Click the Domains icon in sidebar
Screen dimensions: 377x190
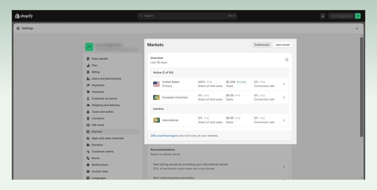pos(88,145)
